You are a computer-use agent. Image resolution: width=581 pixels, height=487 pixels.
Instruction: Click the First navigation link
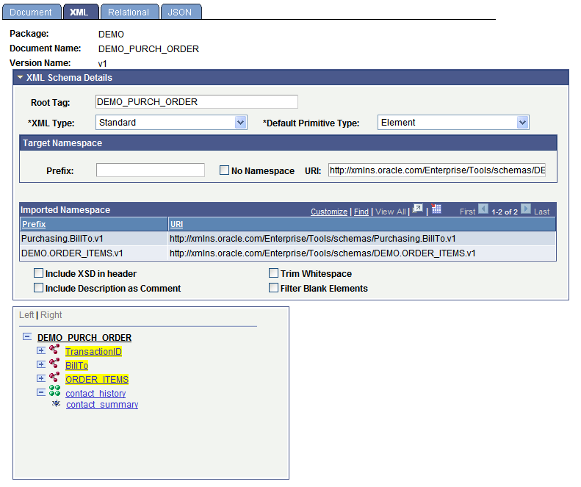467,212
